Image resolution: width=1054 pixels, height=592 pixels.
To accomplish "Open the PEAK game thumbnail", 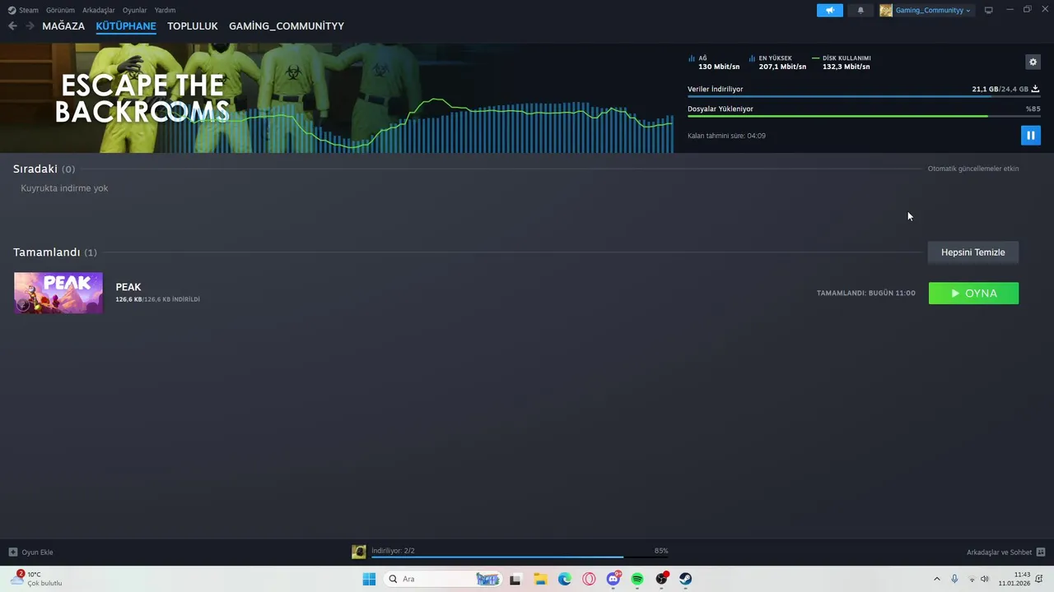I will point(58,293).
